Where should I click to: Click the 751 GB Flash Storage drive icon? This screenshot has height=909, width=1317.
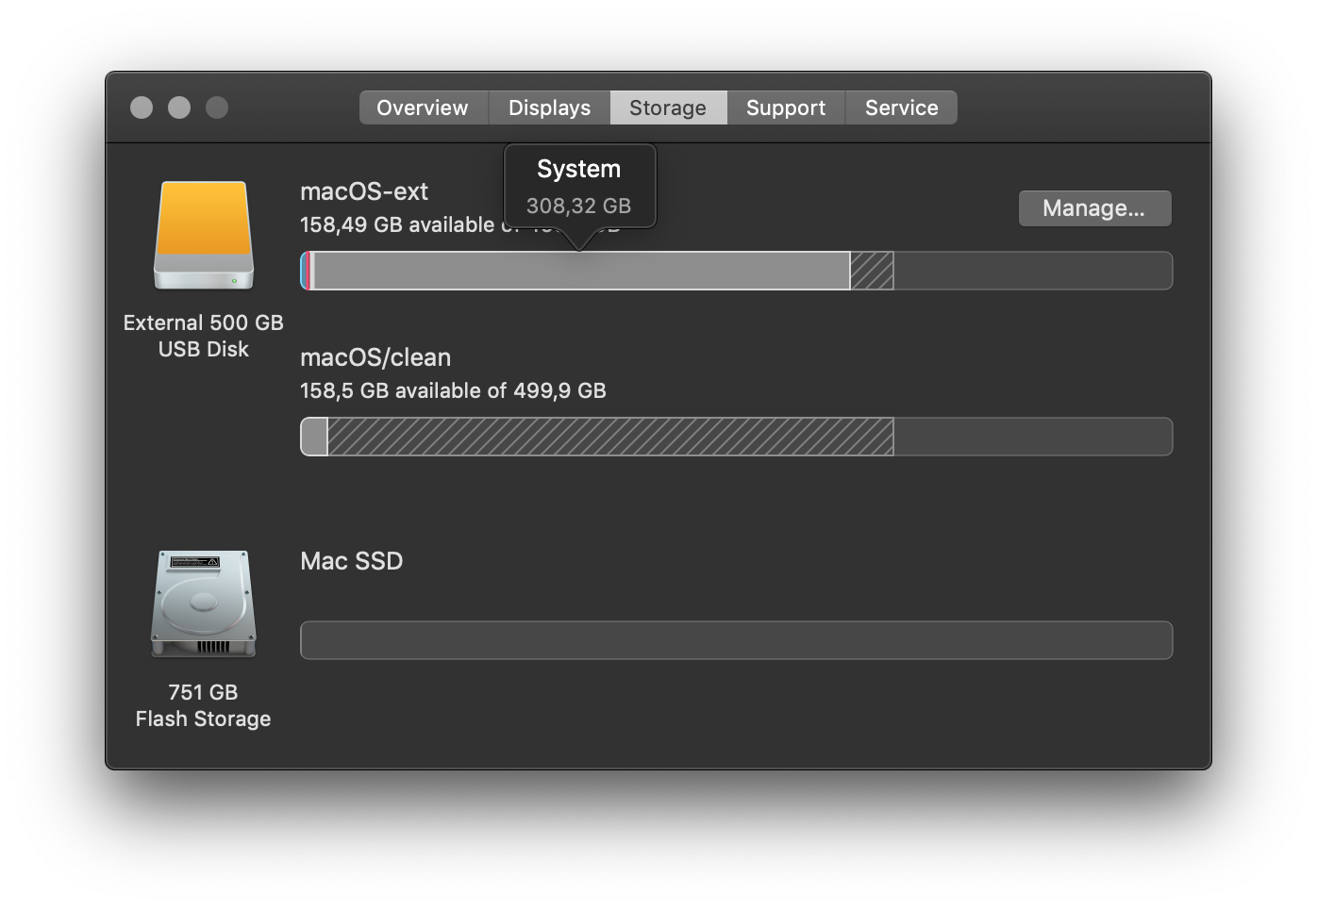click(203, 603)
